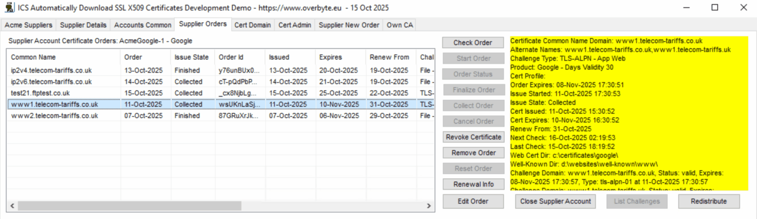Click the Edit Order button
The height and width of the screenshot is (219, 757).
(473, 201)
